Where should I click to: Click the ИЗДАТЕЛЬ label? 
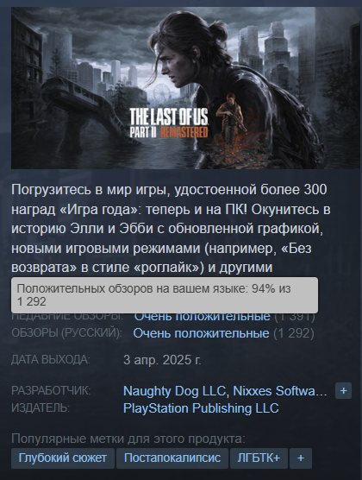click(x=41, y=407)
